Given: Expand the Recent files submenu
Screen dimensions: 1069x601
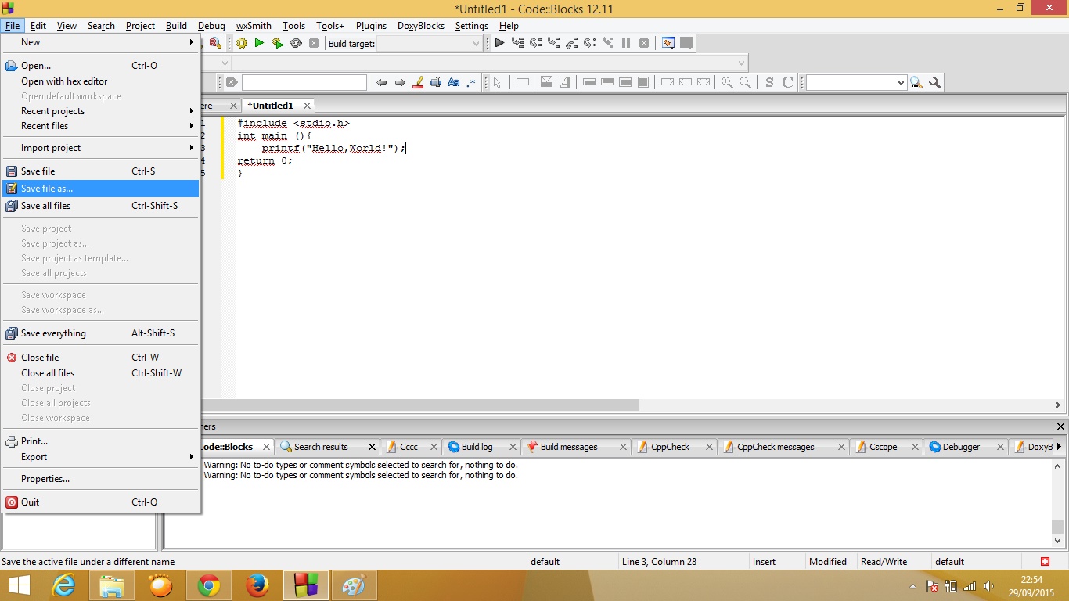Looking at the screenshot, I should coord(100,126).
